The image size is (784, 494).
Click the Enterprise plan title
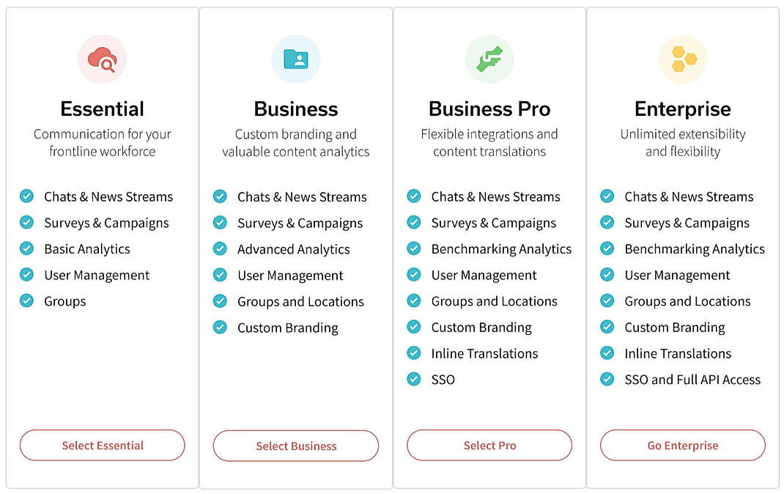click(x=683, y=108)
